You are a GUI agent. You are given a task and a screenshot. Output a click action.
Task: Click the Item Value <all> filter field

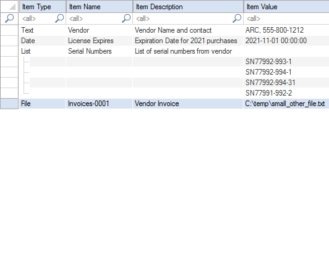point(286,18)
